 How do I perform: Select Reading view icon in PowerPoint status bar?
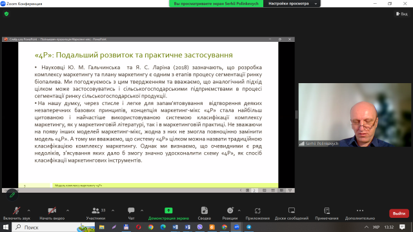pyautogui.click(x=281, y=190)
